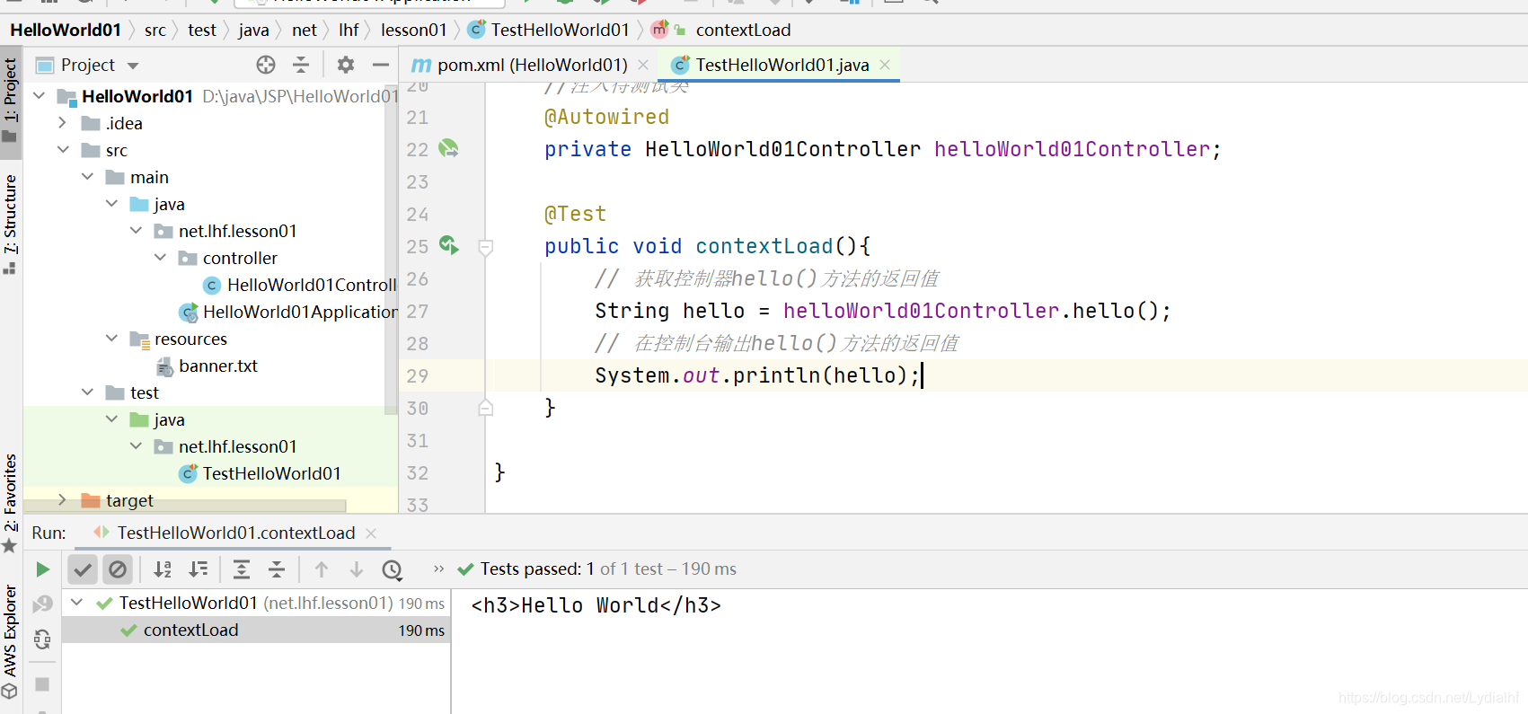Expand the target folder
Screen dimensions: 1528x714
[x=62, y=499]
